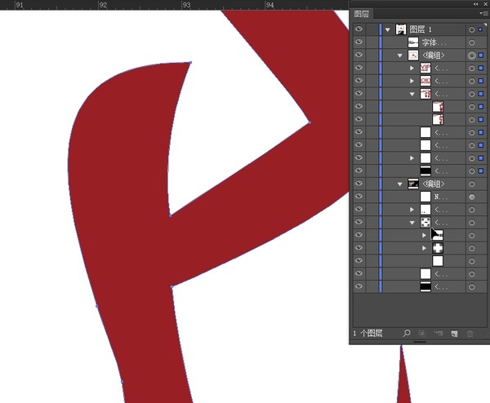The image size is (490, 403).
Task: Open the 图层 panel flyout menu
Action: (x=483, y=13)
